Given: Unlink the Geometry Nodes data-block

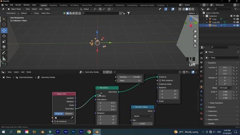Looking at the screenshot, I should click(x=111, y=72).
